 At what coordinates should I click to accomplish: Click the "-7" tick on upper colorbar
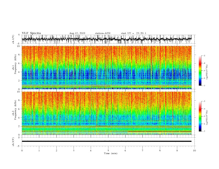pyautogui.click(x=204, y=86)
